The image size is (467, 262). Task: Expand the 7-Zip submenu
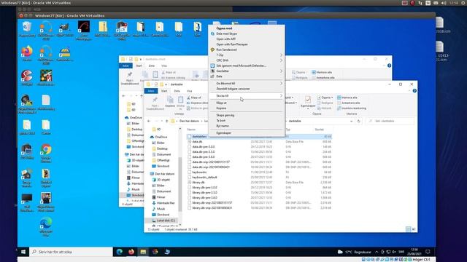(247, 55)
